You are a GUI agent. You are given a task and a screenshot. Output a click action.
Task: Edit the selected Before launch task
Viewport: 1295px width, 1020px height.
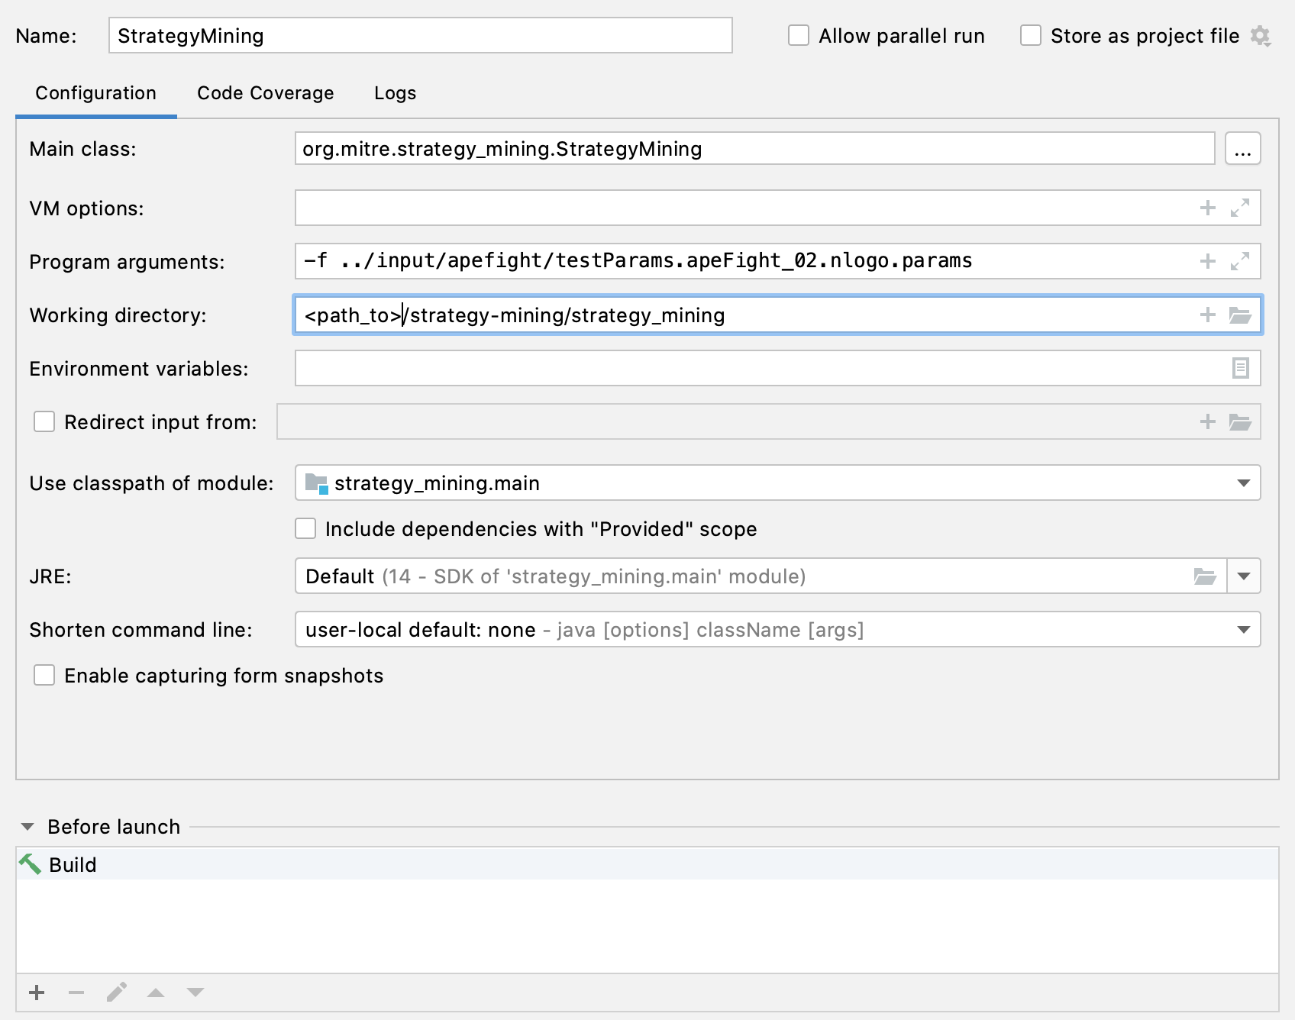[x=116, y=993]
